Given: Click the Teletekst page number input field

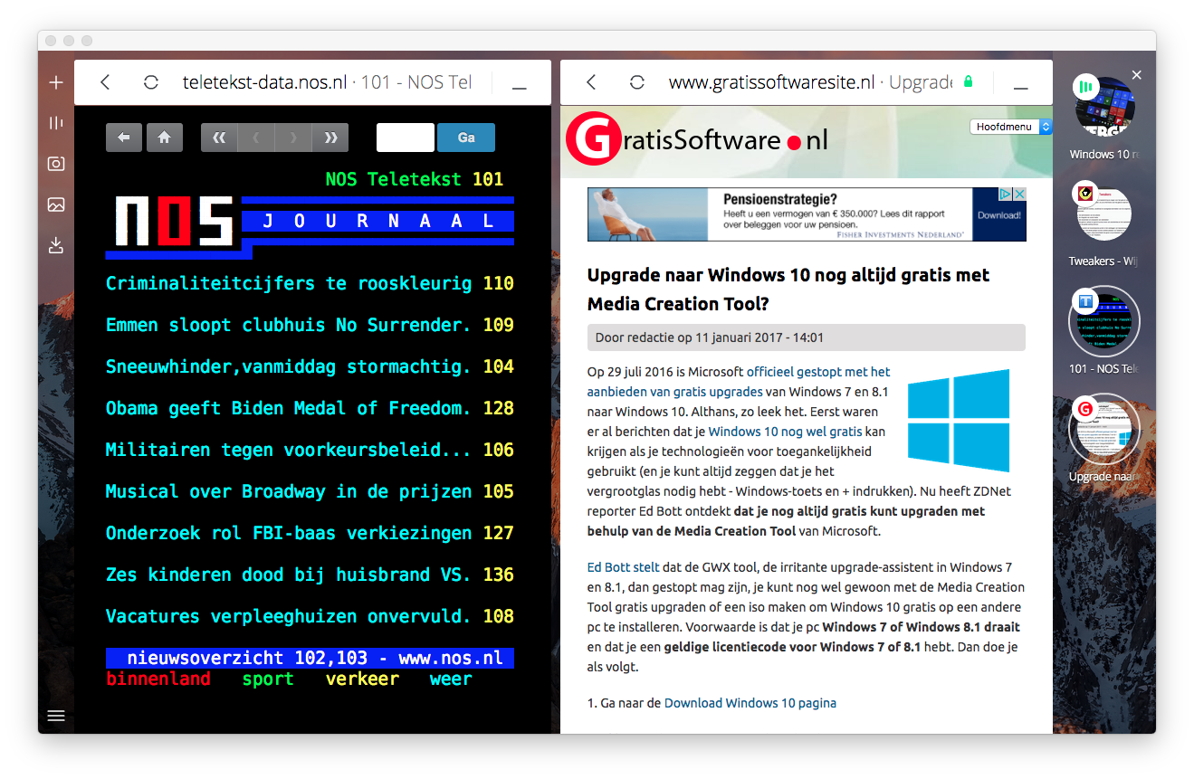Looking at the screenshot, I should pos(406,138).
